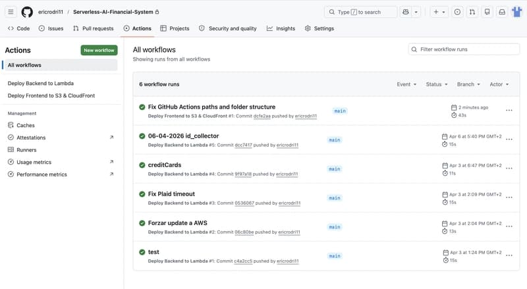Open Copilot dropdown arrow beside chat icon
Image resolution: width=527 pixels, height=289 pixels.
(x=416, y=12)
